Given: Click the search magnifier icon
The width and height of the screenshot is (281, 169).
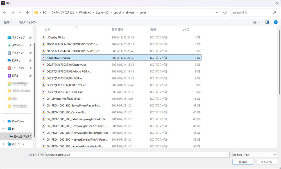Looking at the screenshot, I should [275, 13].
